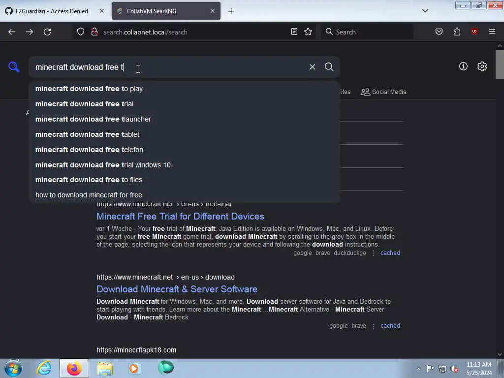Open 'Download Minecraft & Server Software' result

pos(177,289)
